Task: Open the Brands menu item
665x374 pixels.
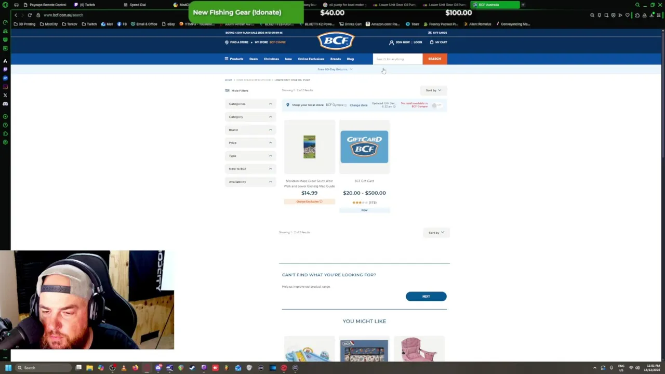Action: (x=336, y=59)
